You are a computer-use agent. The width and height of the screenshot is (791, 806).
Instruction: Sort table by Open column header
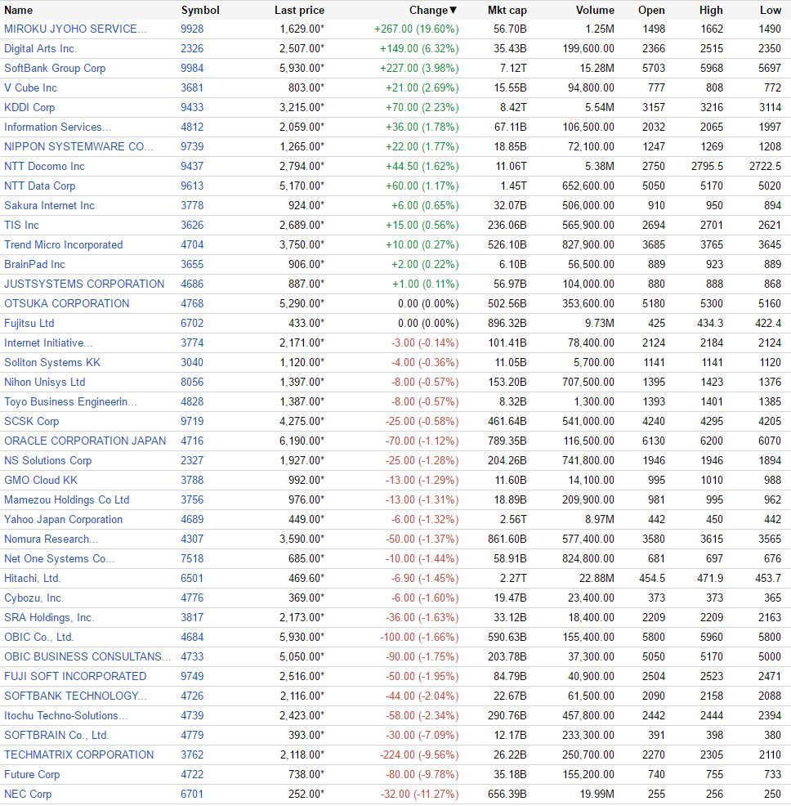coord(651,11)
